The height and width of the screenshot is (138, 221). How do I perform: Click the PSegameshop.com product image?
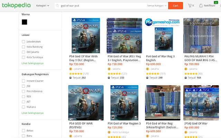[x=163, y=36]
